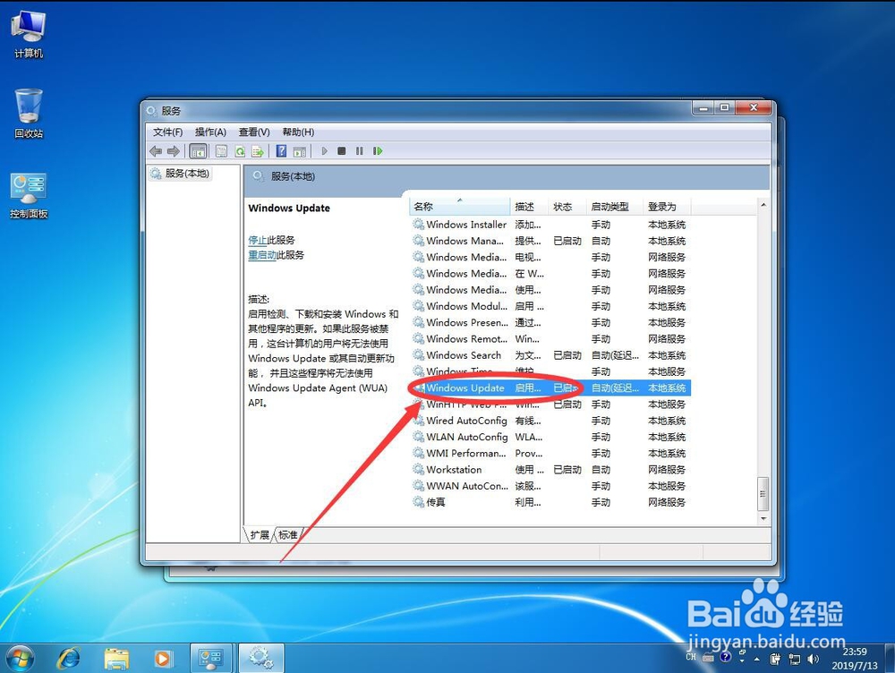Click the volume speaker tray icon
This screenshot has width=895, height=673.
click(x=813, y=660)
